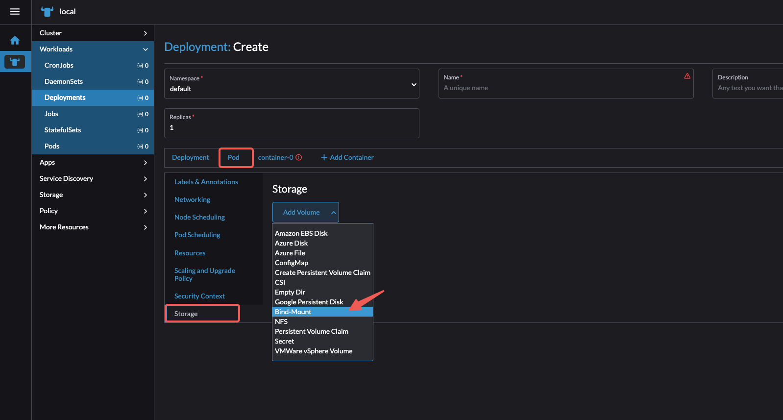Choose Azure File volume type
This screenshot has height=420, width=783.
point(322,253)
